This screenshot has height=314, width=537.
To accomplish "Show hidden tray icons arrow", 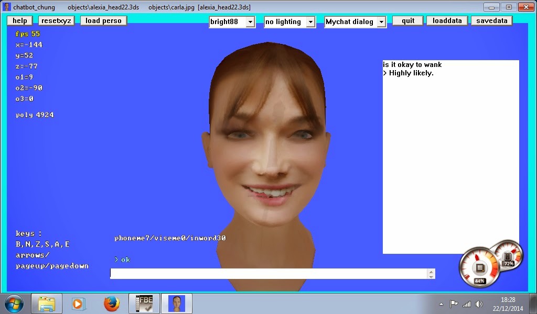I will pyautogui.click(x=441, y=304).
